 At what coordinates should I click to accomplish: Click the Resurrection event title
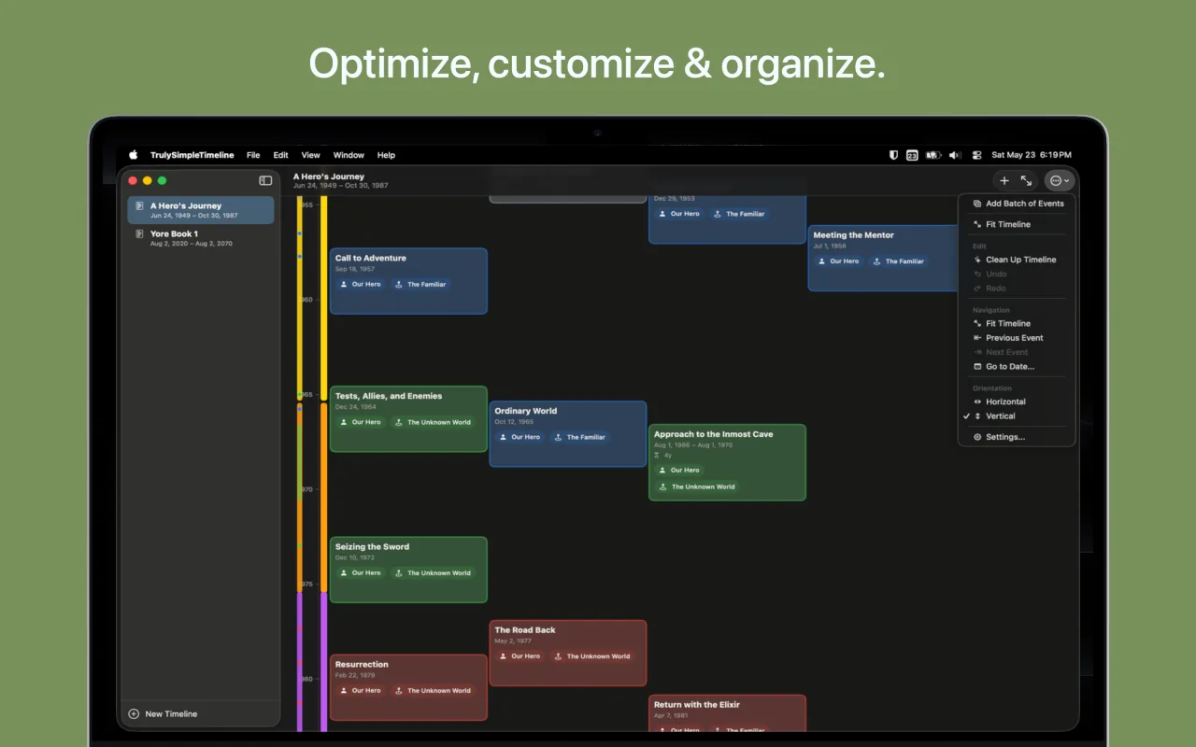(x=362, y=665)
